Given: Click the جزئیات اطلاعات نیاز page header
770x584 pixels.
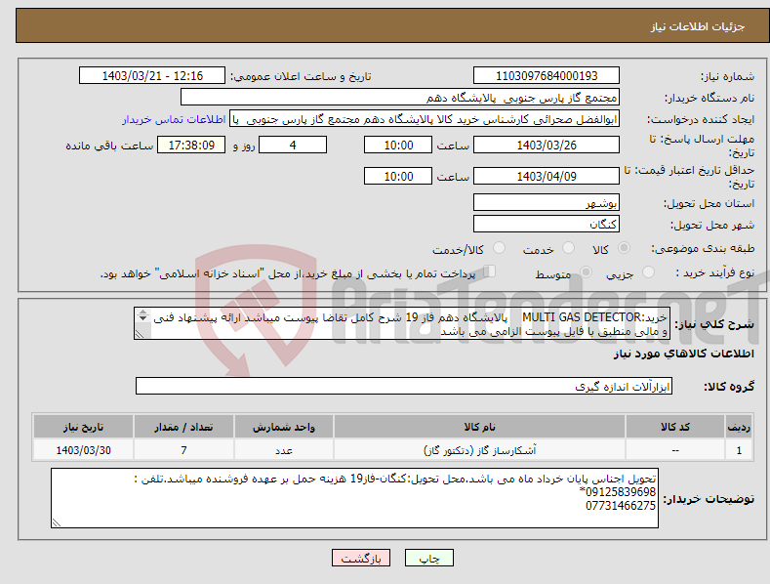Looking at the screenshot, I should click(698, 26).
